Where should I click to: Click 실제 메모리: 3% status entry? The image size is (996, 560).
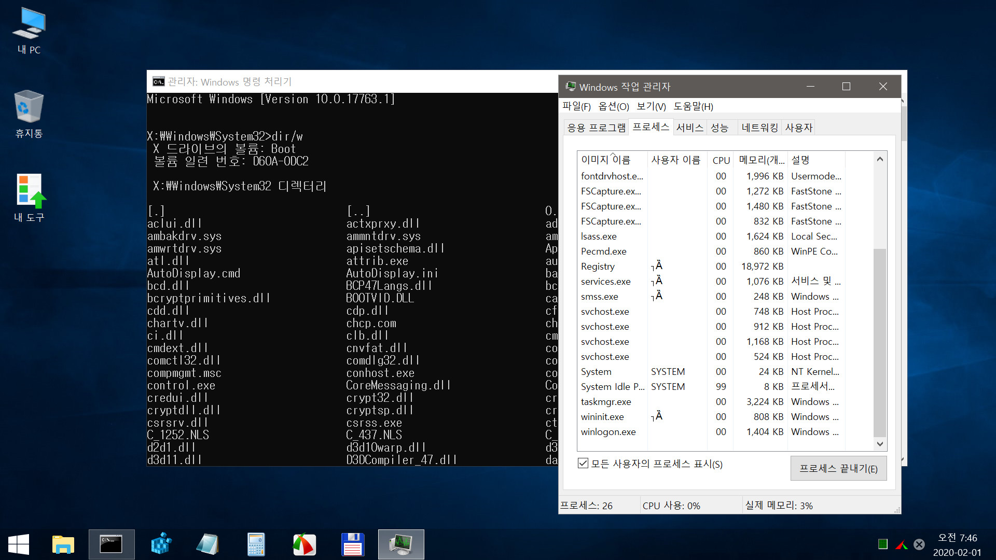(779, 506)
